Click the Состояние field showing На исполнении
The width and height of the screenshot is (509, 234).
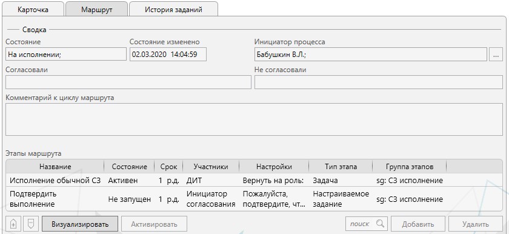point(66,54)
